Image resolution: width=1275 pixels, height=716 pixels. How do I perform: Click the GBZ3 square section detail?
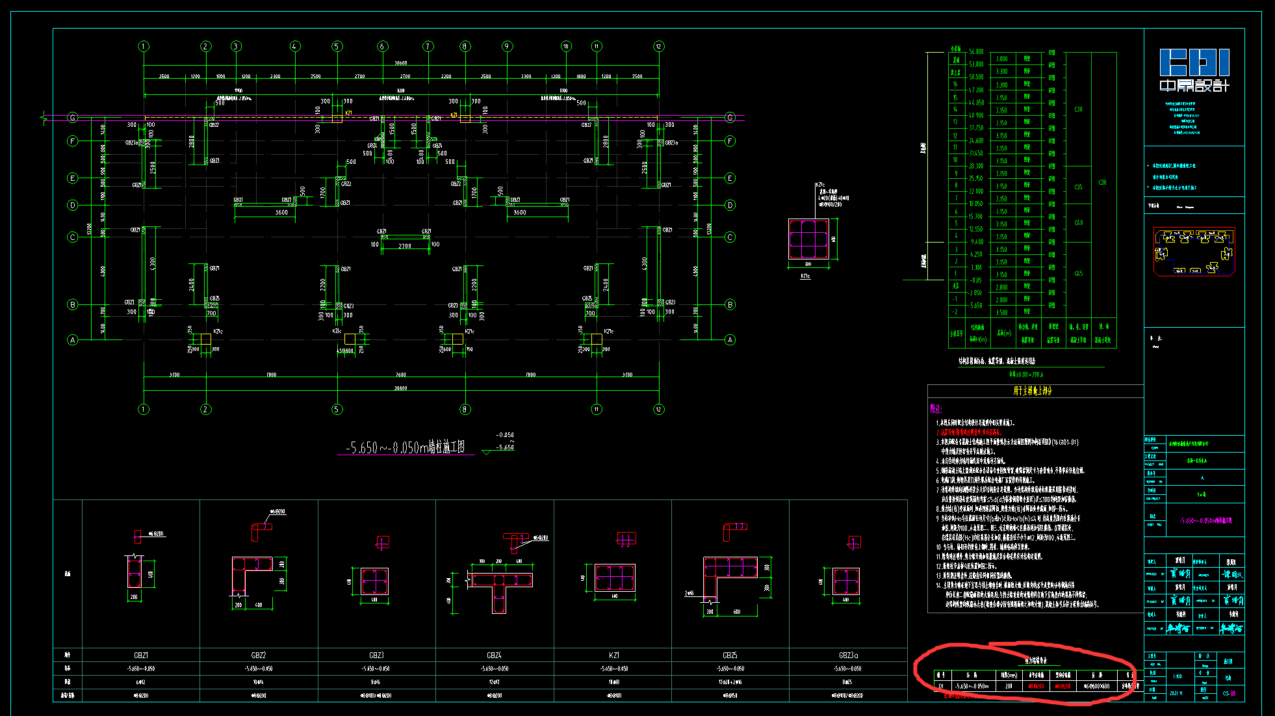[x=374, y=581]
